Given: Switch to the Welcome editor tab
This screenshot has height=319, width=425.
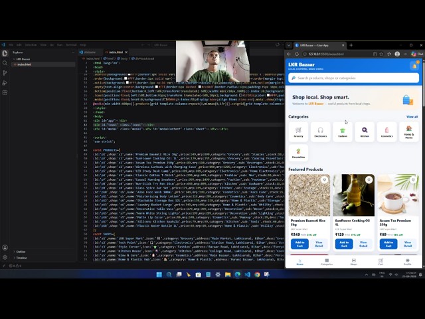Looking at the screenshot, I should (x=90, y=52).
